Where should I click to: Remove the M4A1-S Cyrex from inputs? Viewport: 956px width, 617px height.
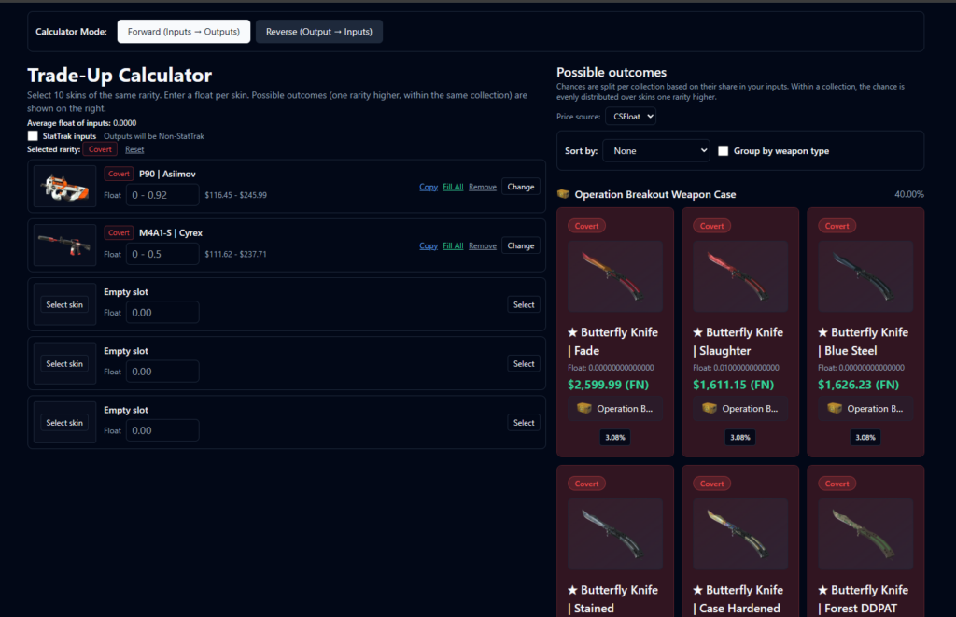click(x=482, y=245)
